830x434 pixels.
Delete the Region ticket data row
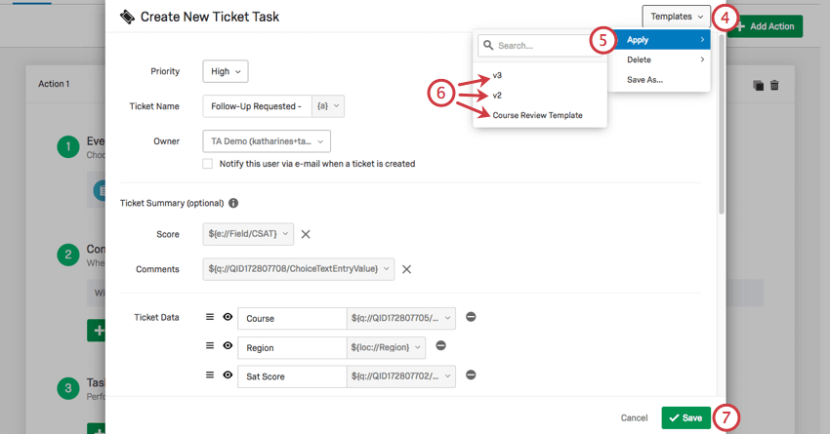point(440,345)
